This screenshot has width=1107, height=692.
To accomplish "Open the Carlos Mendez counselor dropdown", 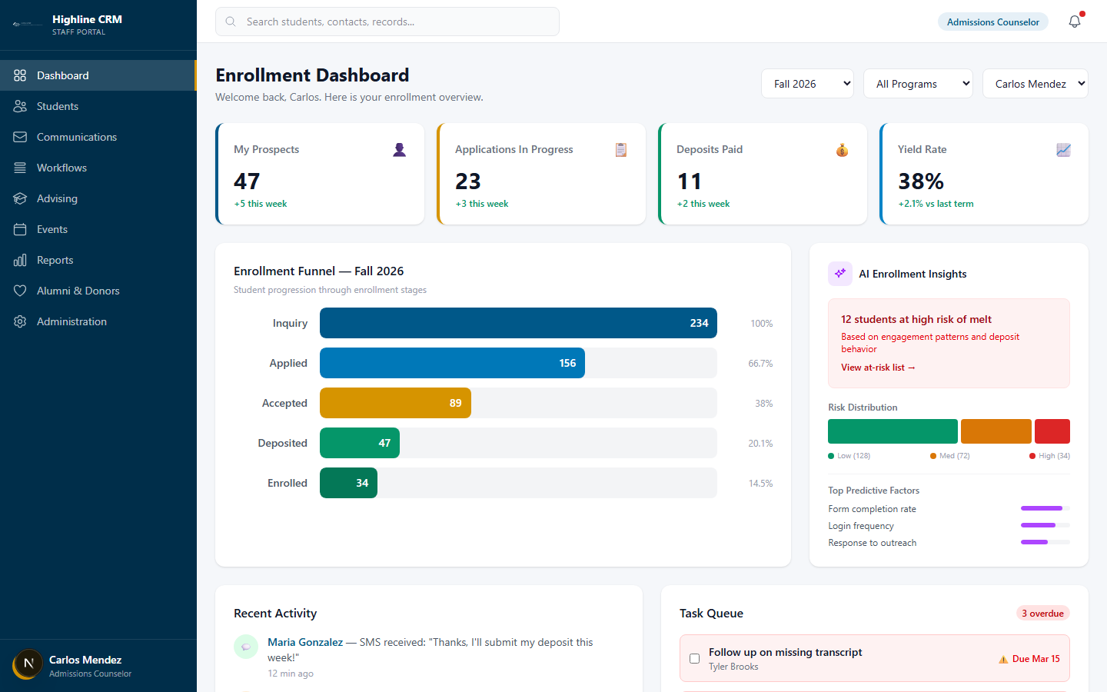I will tap(1036, 83).
